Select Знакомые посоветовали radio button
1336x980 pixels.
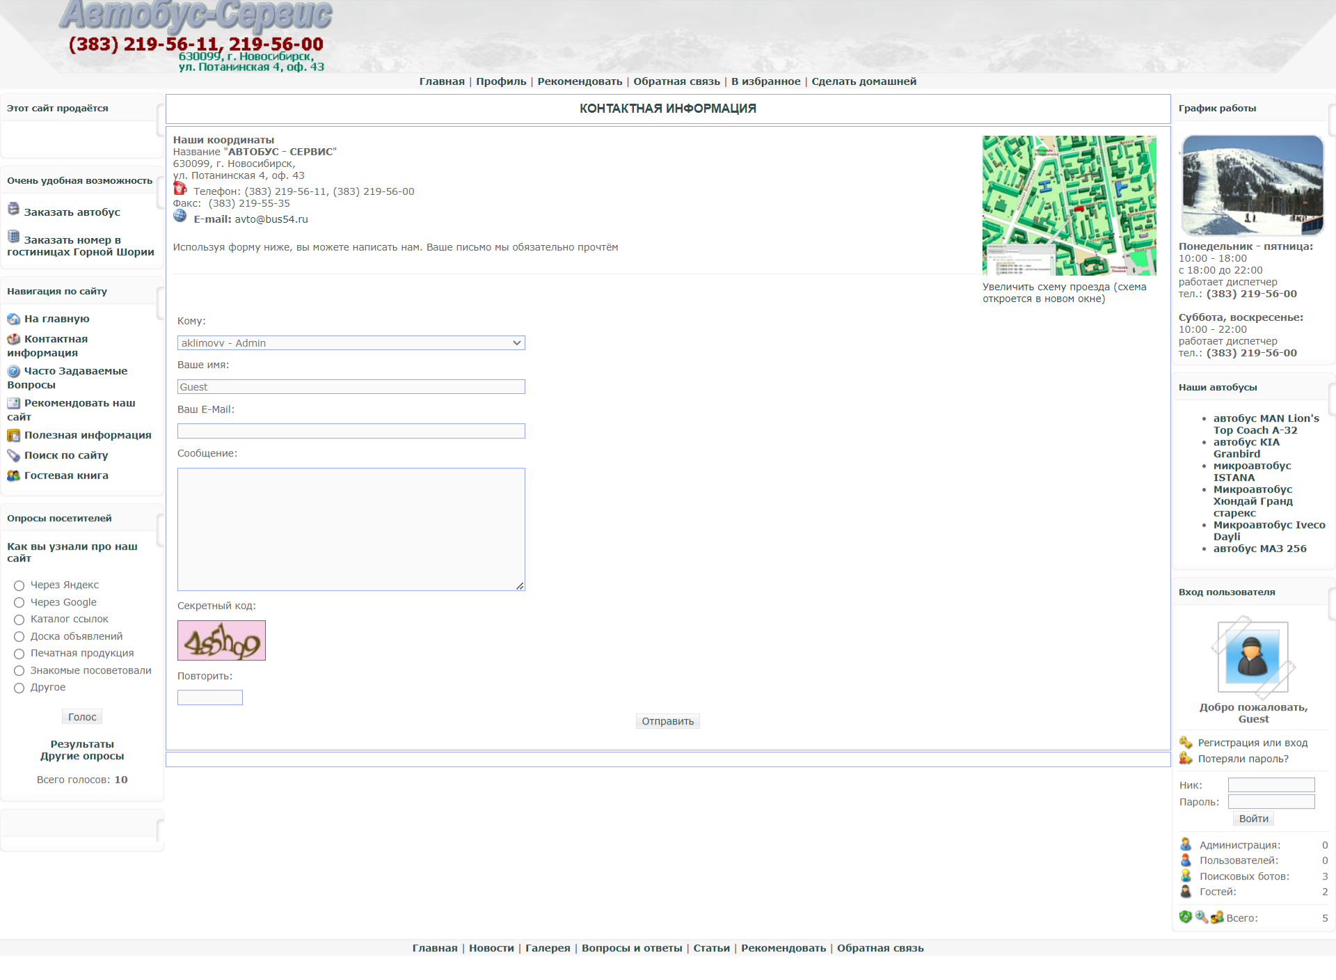(x=19, y=671)
